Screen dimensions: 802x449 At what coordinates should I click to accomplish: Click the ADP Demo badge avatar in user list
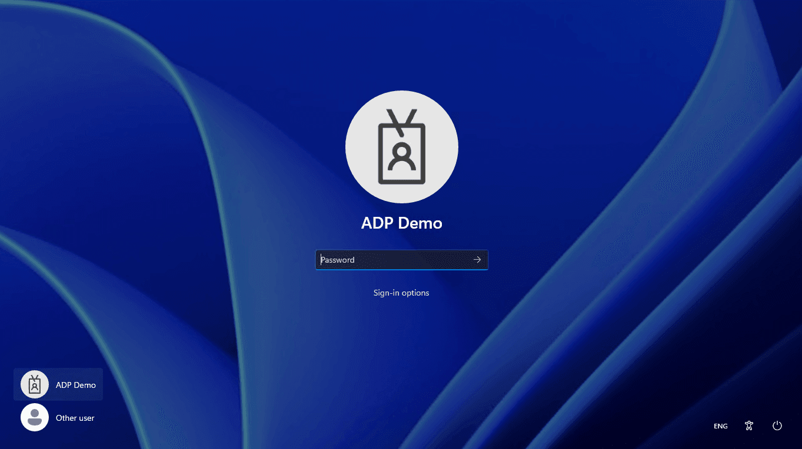click(x=35, y=384)
